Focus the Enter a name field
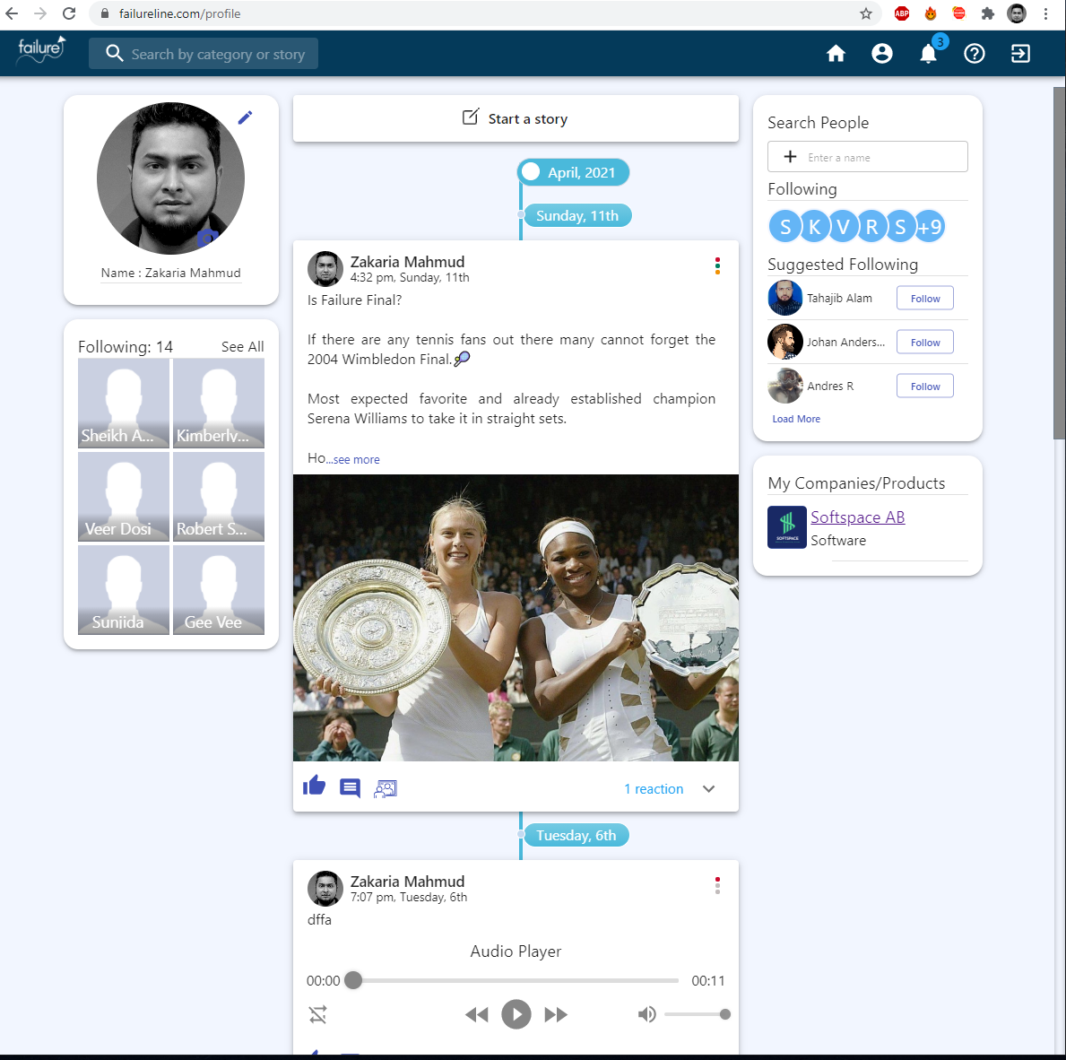This screenshot has width=1066, height=1060. point(868,157)
